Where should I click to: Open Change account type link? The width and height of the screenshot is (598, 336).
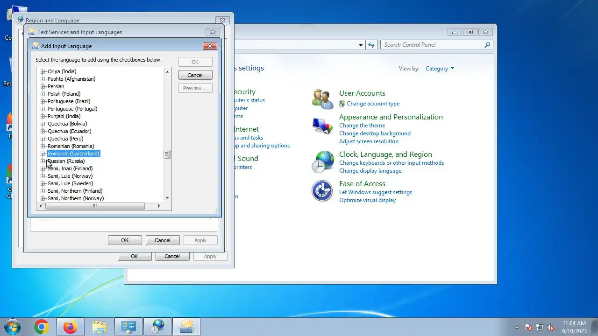[373, 104]
